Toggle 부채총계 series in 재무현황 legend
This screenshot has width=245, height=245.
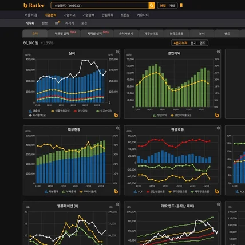coord(69,191)
